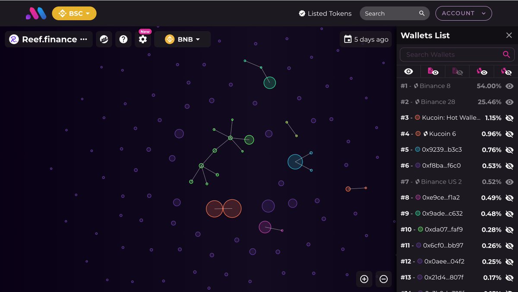Select wallet 0x0aee...04f2 in list
This screenshot has height=292, width=518.
click(x=445, y=261)
